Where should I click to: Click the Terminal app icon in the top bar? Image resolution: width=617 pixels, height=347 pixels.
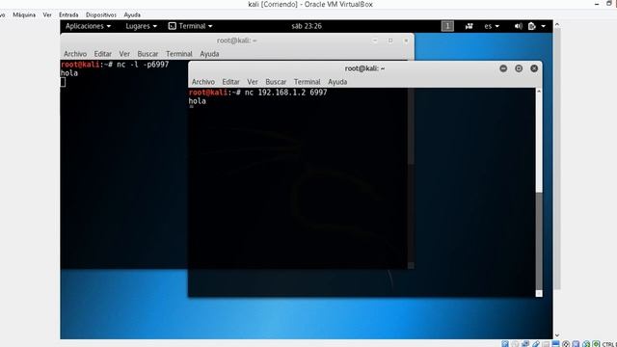point(172,26)
